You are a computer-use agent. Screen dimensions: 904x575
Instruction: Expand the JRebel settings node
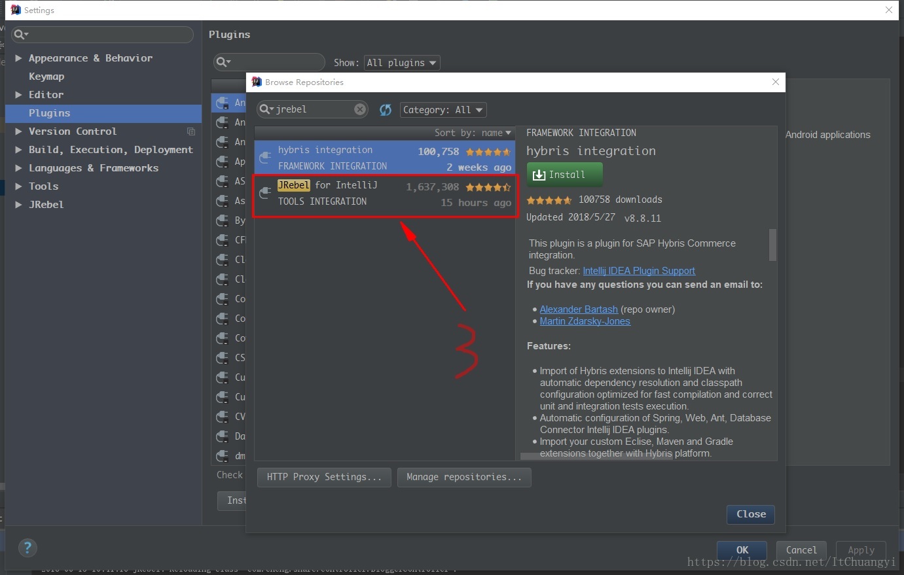point(18,205)
